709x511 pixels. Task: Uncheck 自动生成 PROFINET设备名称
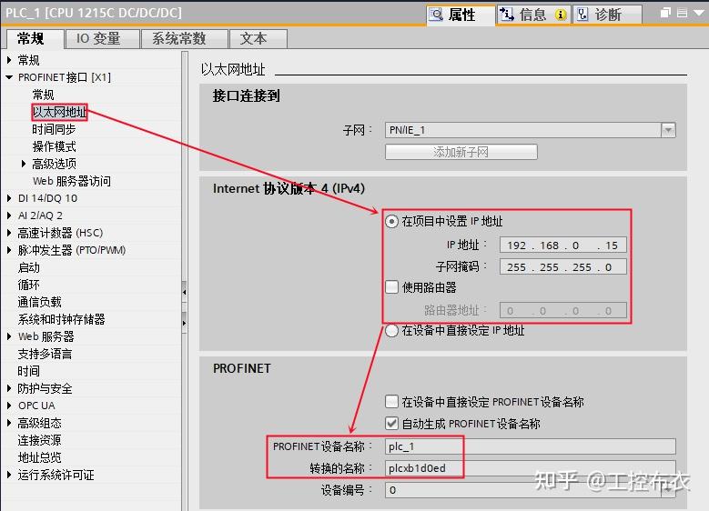[391, 424]
